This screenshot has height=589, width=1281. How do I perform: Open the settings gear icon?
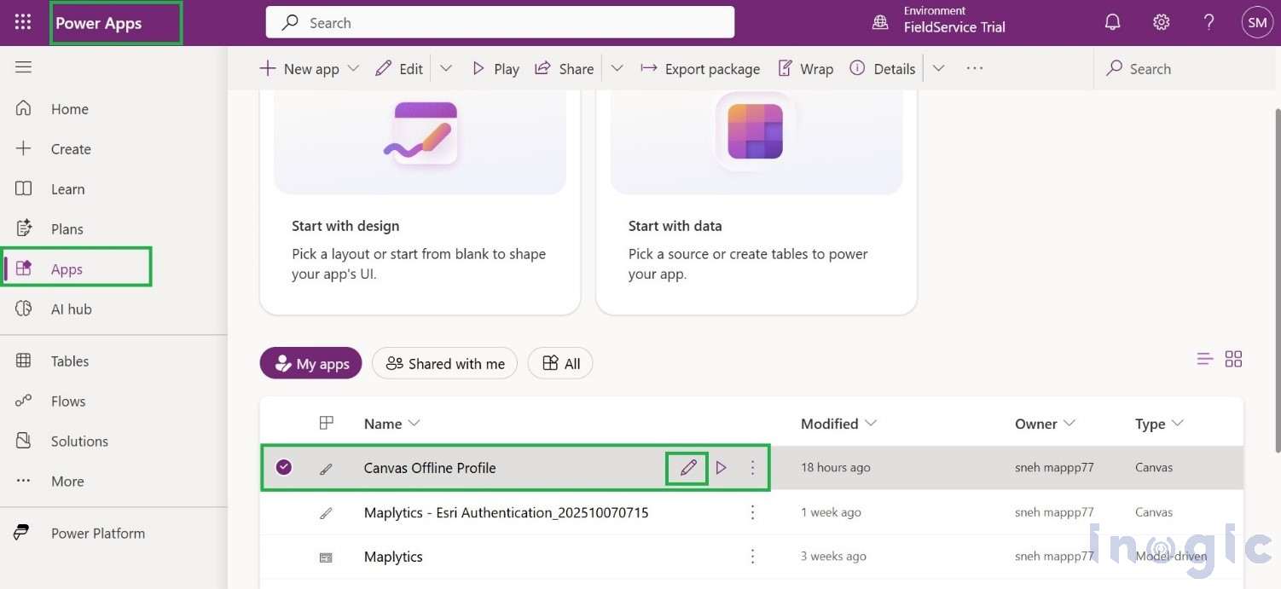pos(1161,21)
